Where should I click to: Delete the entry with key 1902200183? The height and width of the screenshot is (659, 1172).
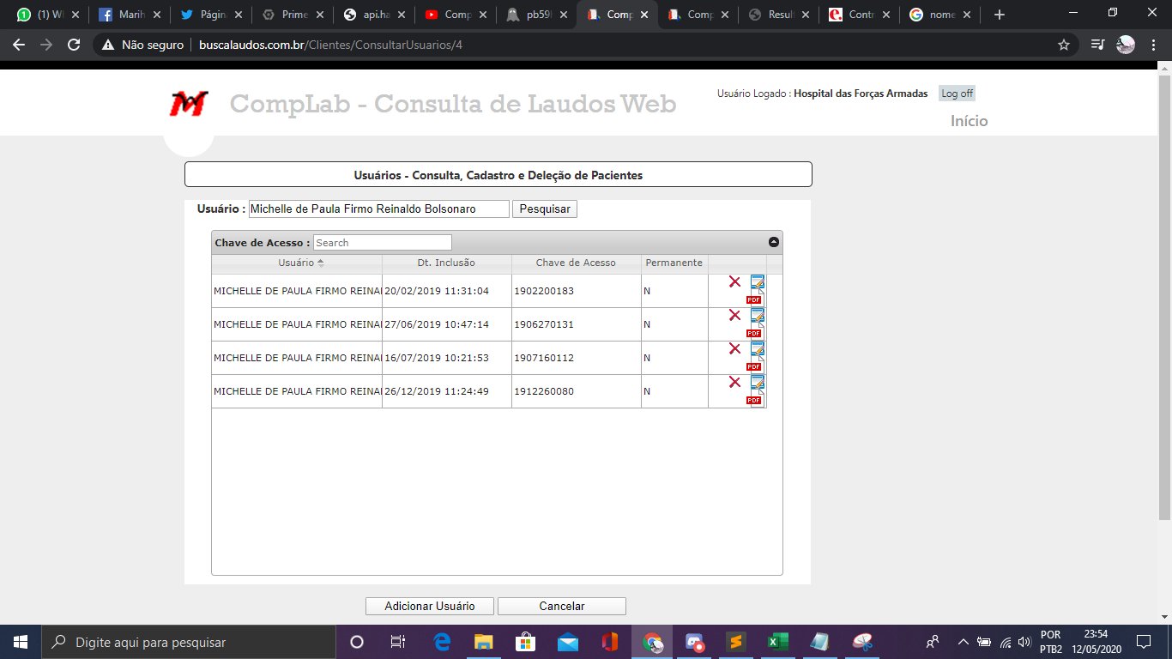(x=734, y=282)
